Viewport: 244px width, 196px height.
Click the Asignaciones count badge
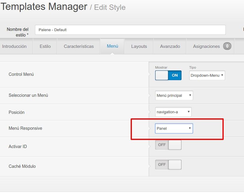point(227,46)
